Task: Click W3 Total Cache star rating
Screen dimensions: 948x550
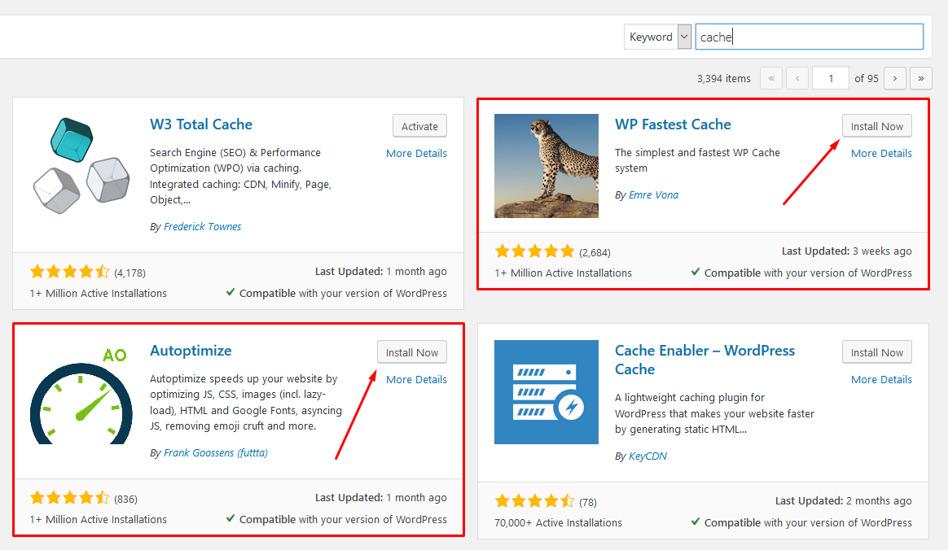Action: click(69, 272)
